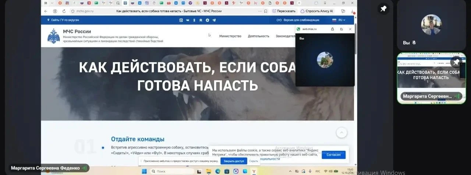The image size is (471, 175).
Task: Click the tab counter showing 33
Action: (46, 3)
